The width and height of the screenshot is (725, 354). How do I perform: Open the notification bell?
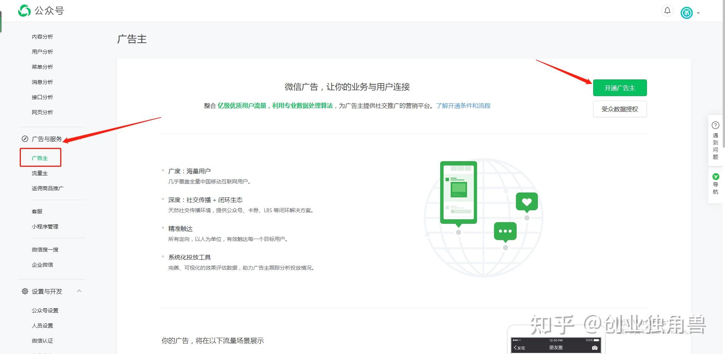click(667, 11)
